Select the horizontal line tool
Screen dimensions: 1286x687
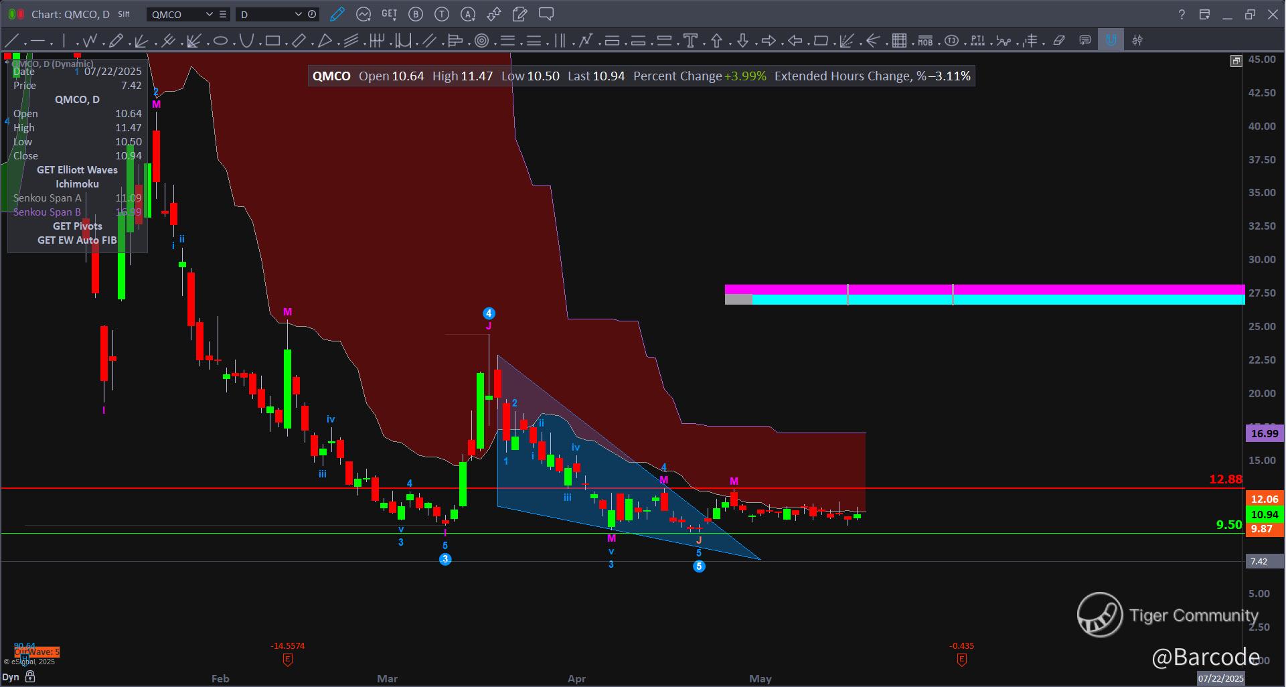click(x=37, y=41)
